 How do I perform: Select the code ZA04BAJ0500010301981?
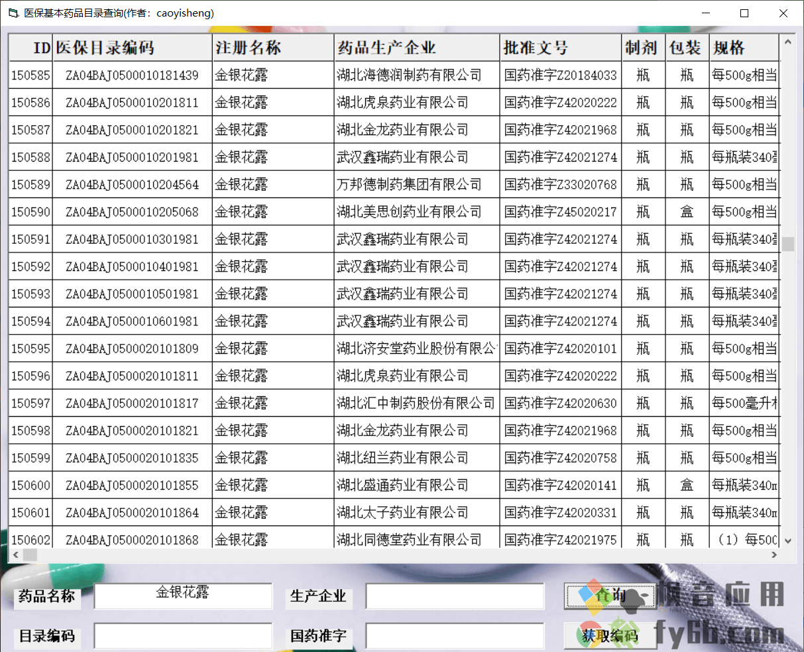tap(133, 239)
